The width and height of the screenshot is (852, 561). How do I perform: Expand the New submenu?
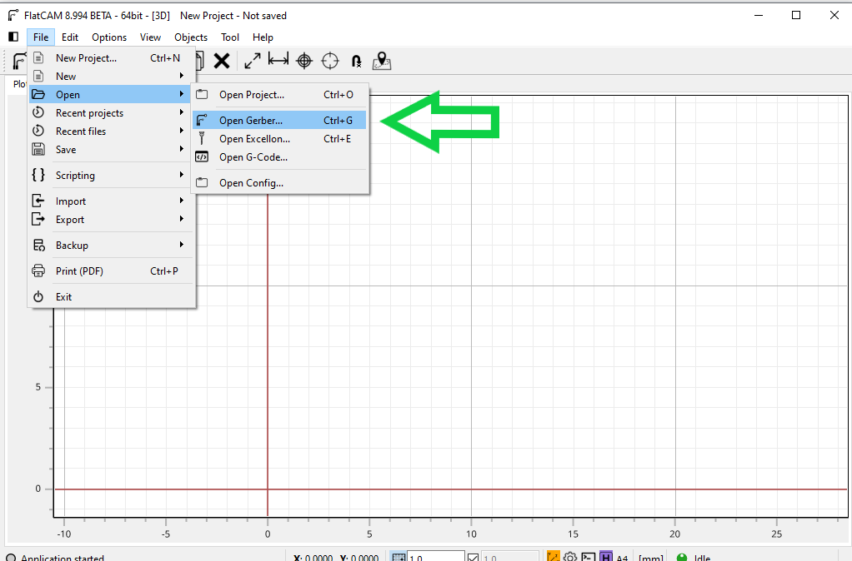[112, 76]
